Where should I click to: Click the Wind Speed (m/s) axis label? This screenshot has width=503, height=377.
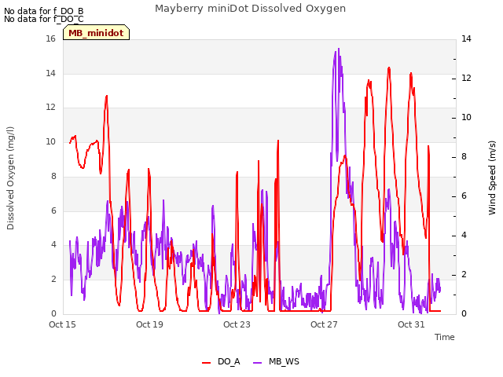(x=492, y=178)
